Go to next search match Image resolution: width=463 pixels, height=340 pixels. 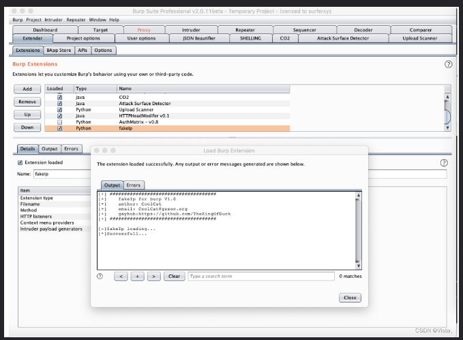coord(154,276)
